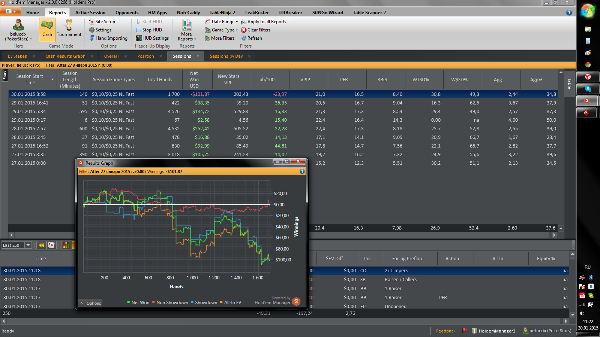Open the Date Range filter dropdown
The height and width of the screenshot is (337, 600).
tap(221, 22)
